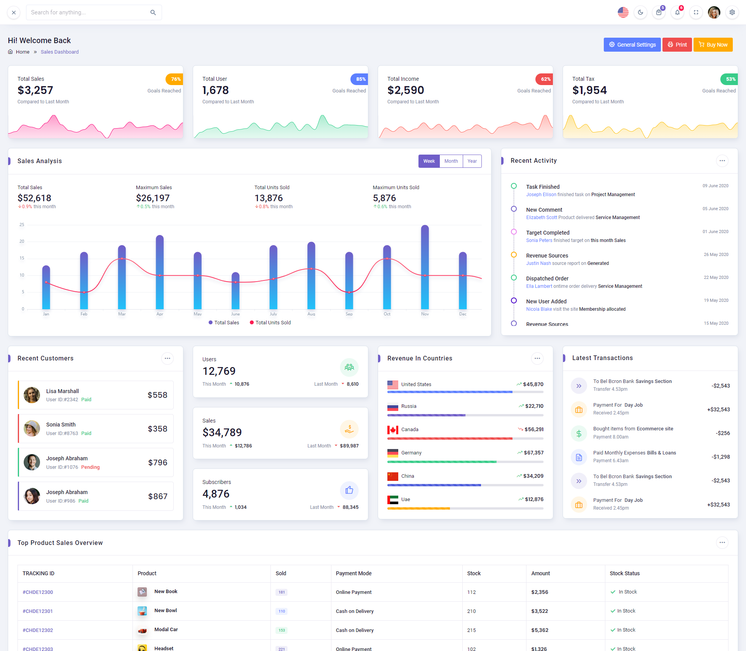
Task: Switch Sales Analysis to Month tab
Action: [x=451, y=161]
